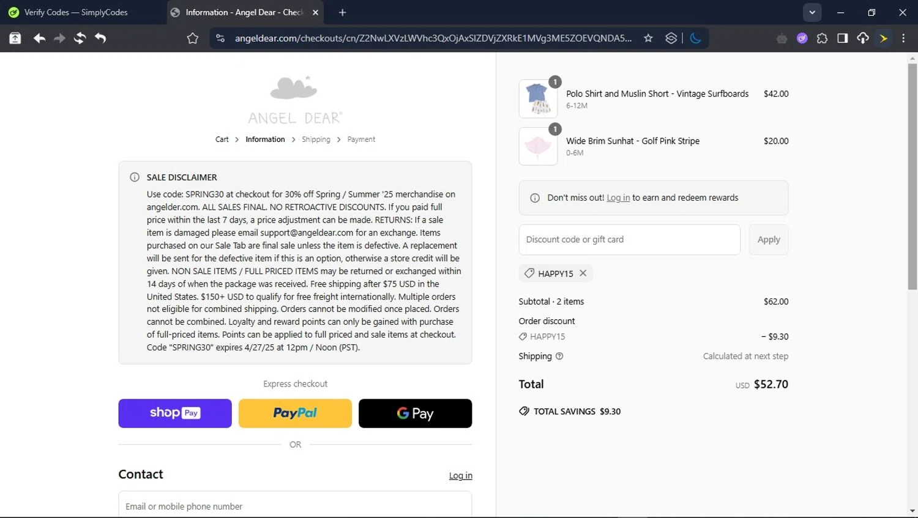The image size is (918, 518).
Task: Expand the tab search dropdown arrow
Action: (812, 12)
